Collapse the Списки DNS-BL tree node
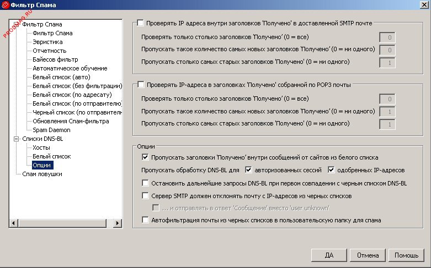Image resolution: width=431 pixels, height=268 pixels. [16, 139]
